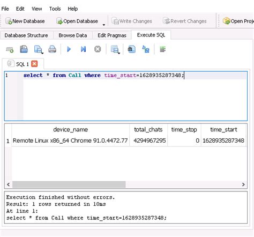Open the File menu
Screen dimensions: 254x237
[5, 9]
